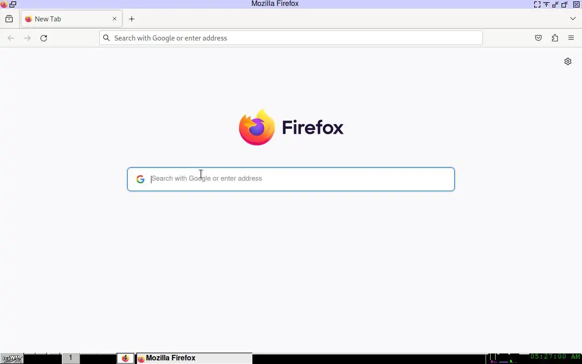582x364 pixels.
Task: Open Firefox View tab list icon
Action: [9, 19]
